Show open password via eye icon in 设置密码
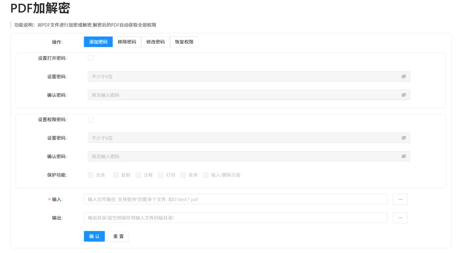 404,76
